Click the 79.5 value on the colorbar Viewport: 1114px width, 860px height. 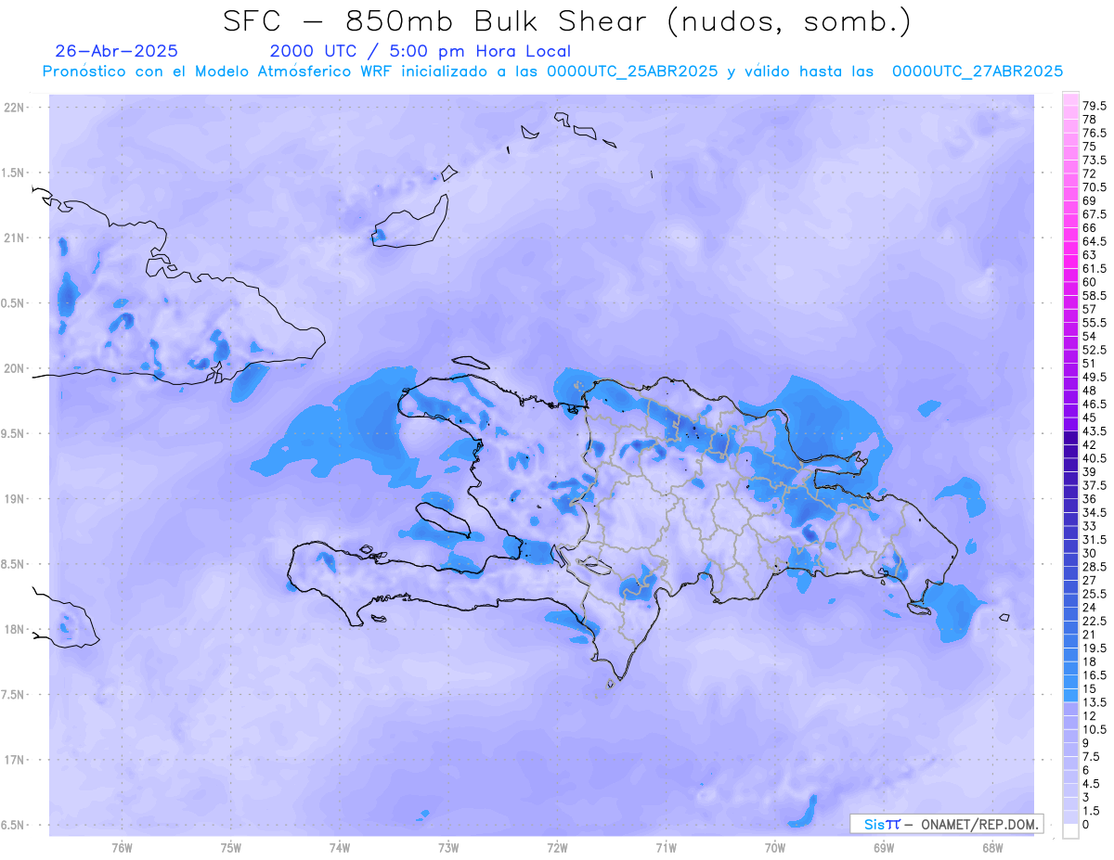point(1095,106)
